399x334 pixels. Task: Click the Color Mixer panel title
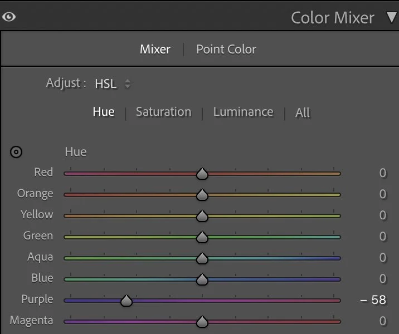[333, 18]
